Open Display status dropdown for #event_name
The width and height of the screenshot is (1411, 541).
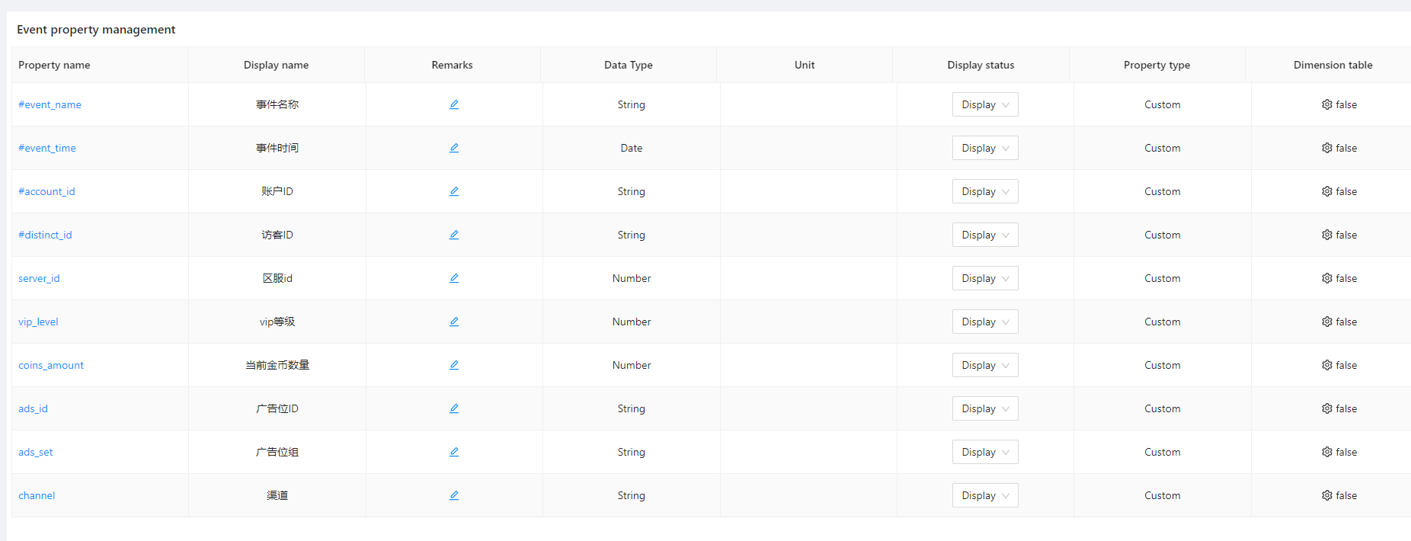point(984,104)
